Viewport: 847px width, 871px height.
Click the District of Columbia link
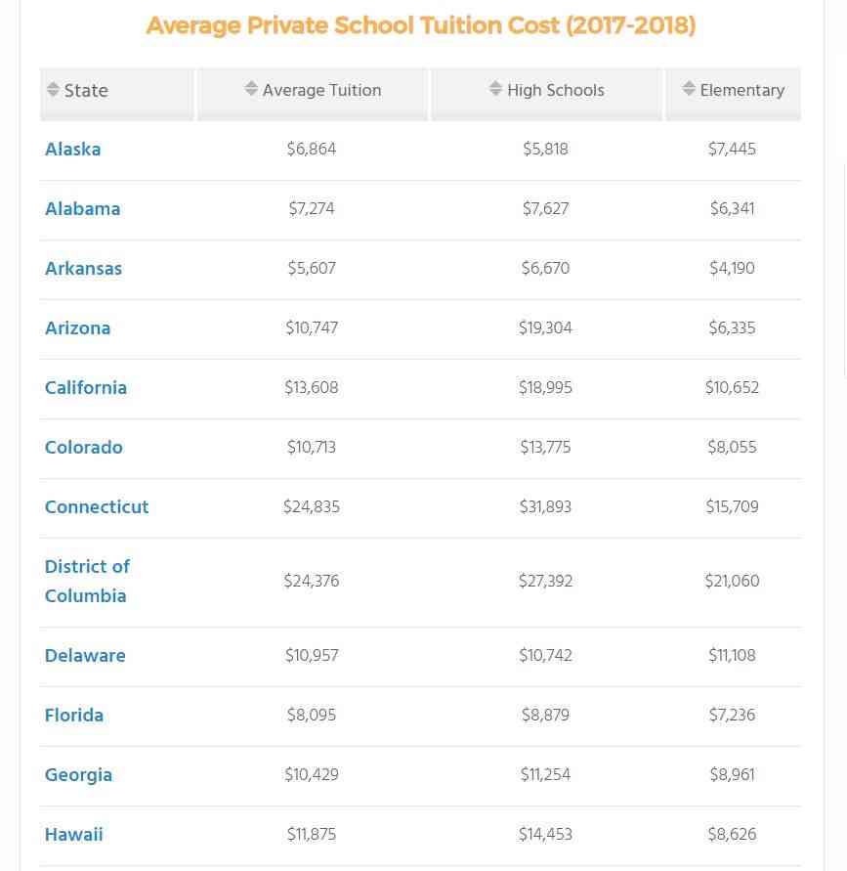87,581
